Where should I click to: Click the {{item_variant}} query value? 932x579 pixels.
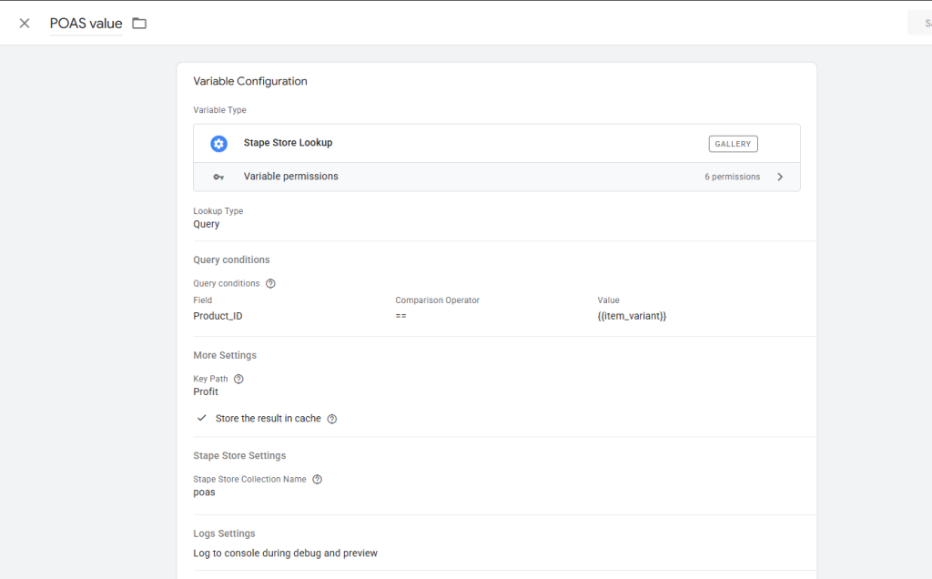pyautogui.click(x=632, y=316)
